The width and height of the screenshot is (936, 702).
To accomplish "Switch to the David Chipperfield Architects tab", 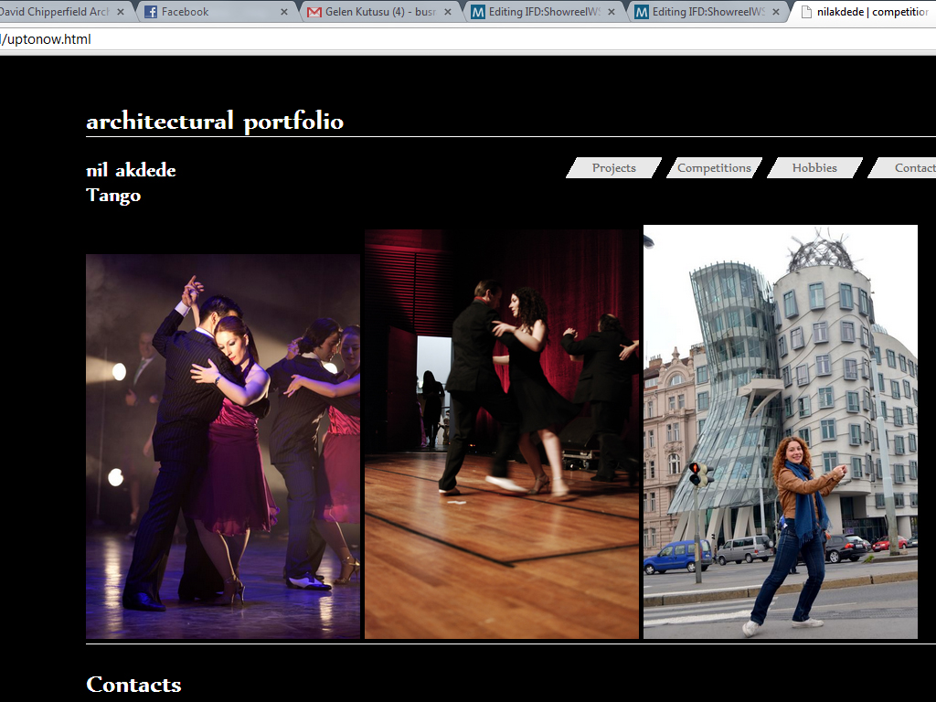I will pos(55,12).
